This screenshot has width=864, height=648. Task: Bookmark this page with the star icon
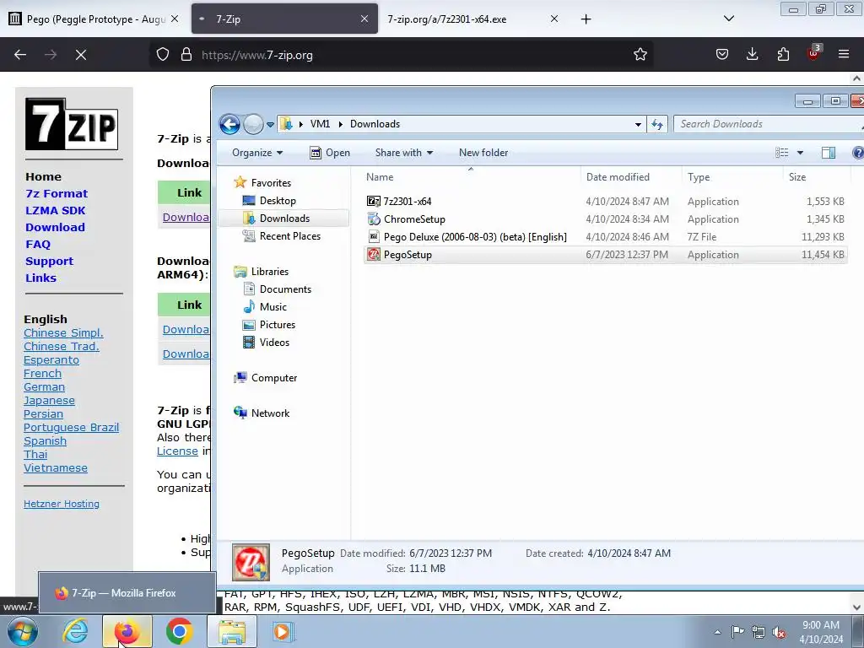click(640, 55)
